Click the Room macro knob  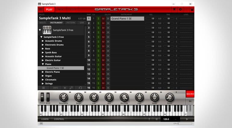[x=170, y=97]
